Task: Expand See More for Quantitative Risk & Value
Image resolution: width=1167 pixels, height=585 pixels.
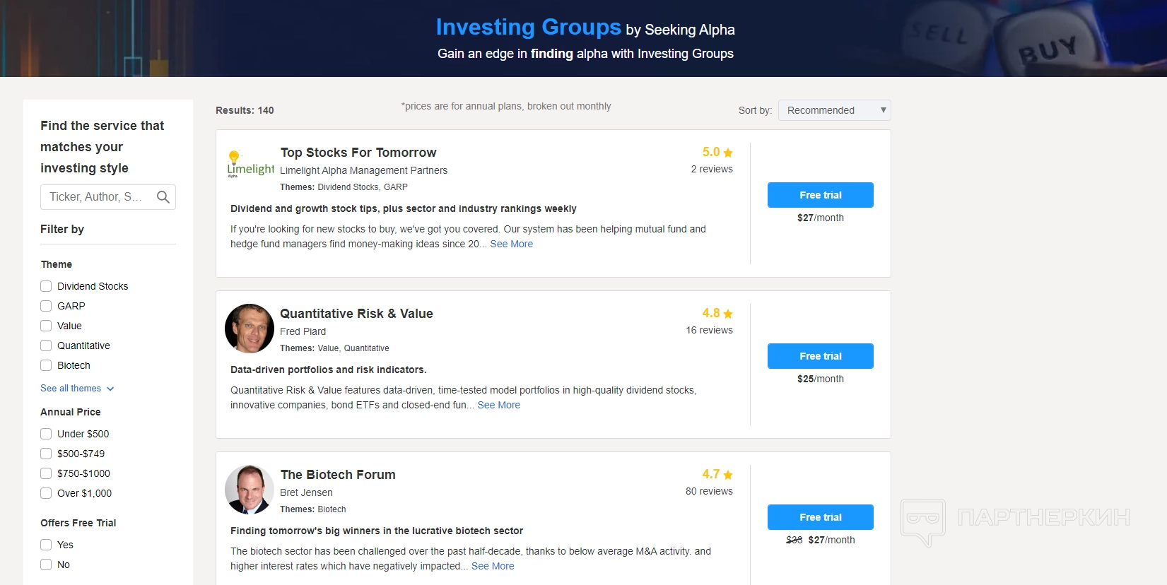Action: click(498, 405)
